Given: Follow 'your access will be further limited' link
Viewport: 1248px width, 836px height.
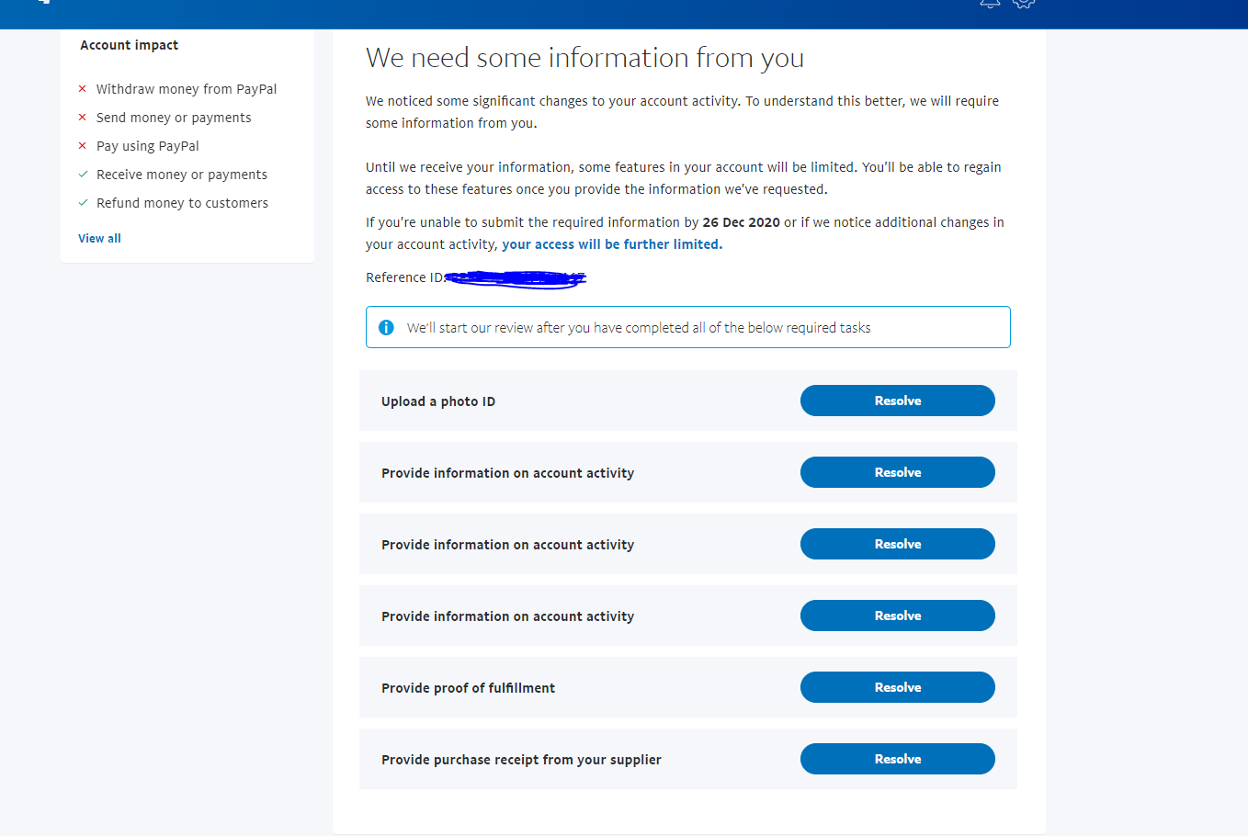Looking at the screenshot, I should click(612, 244).
